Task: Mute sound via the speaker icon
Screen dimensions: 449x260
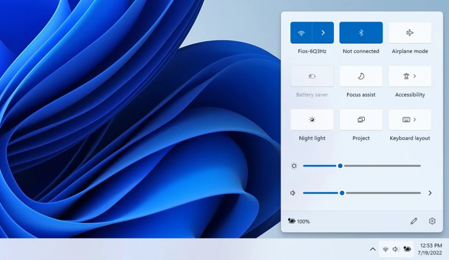Action: (293, 193)
